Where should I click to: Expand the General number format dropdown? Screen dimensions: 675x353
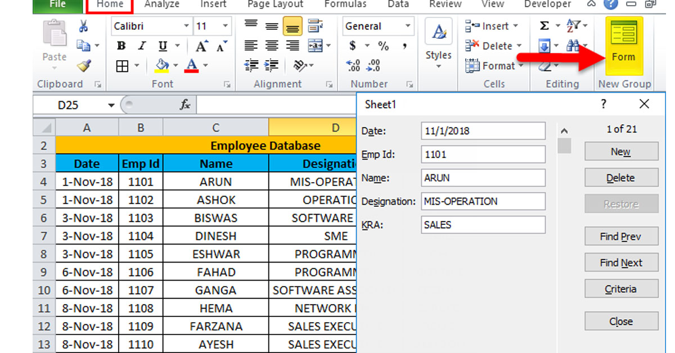pyautogui.click(x=408, y=26)
